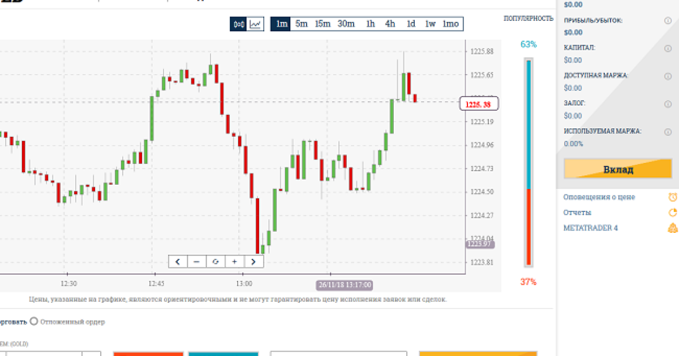Switch chart to candlestick view
This screenshot has height=356, width=679.
238,24
